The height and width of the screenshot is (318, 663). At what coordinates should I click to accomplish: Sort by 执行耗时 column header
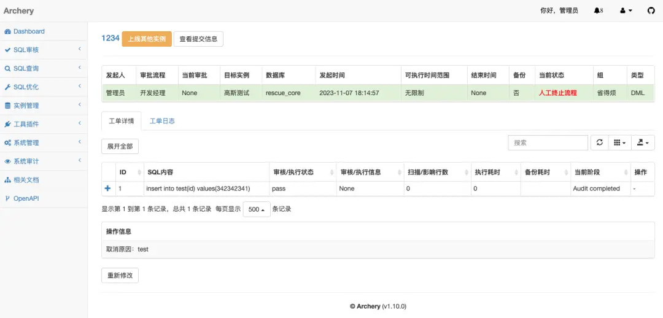click(495, 172)
